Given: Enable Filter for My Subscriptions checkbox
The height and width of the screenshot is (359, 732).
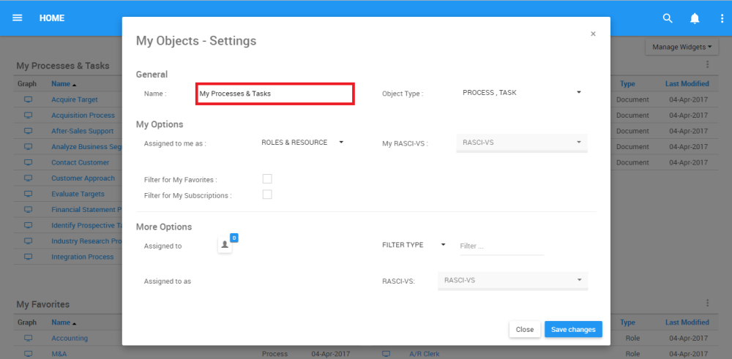Looking at the screenshot, I should [267, 194].
